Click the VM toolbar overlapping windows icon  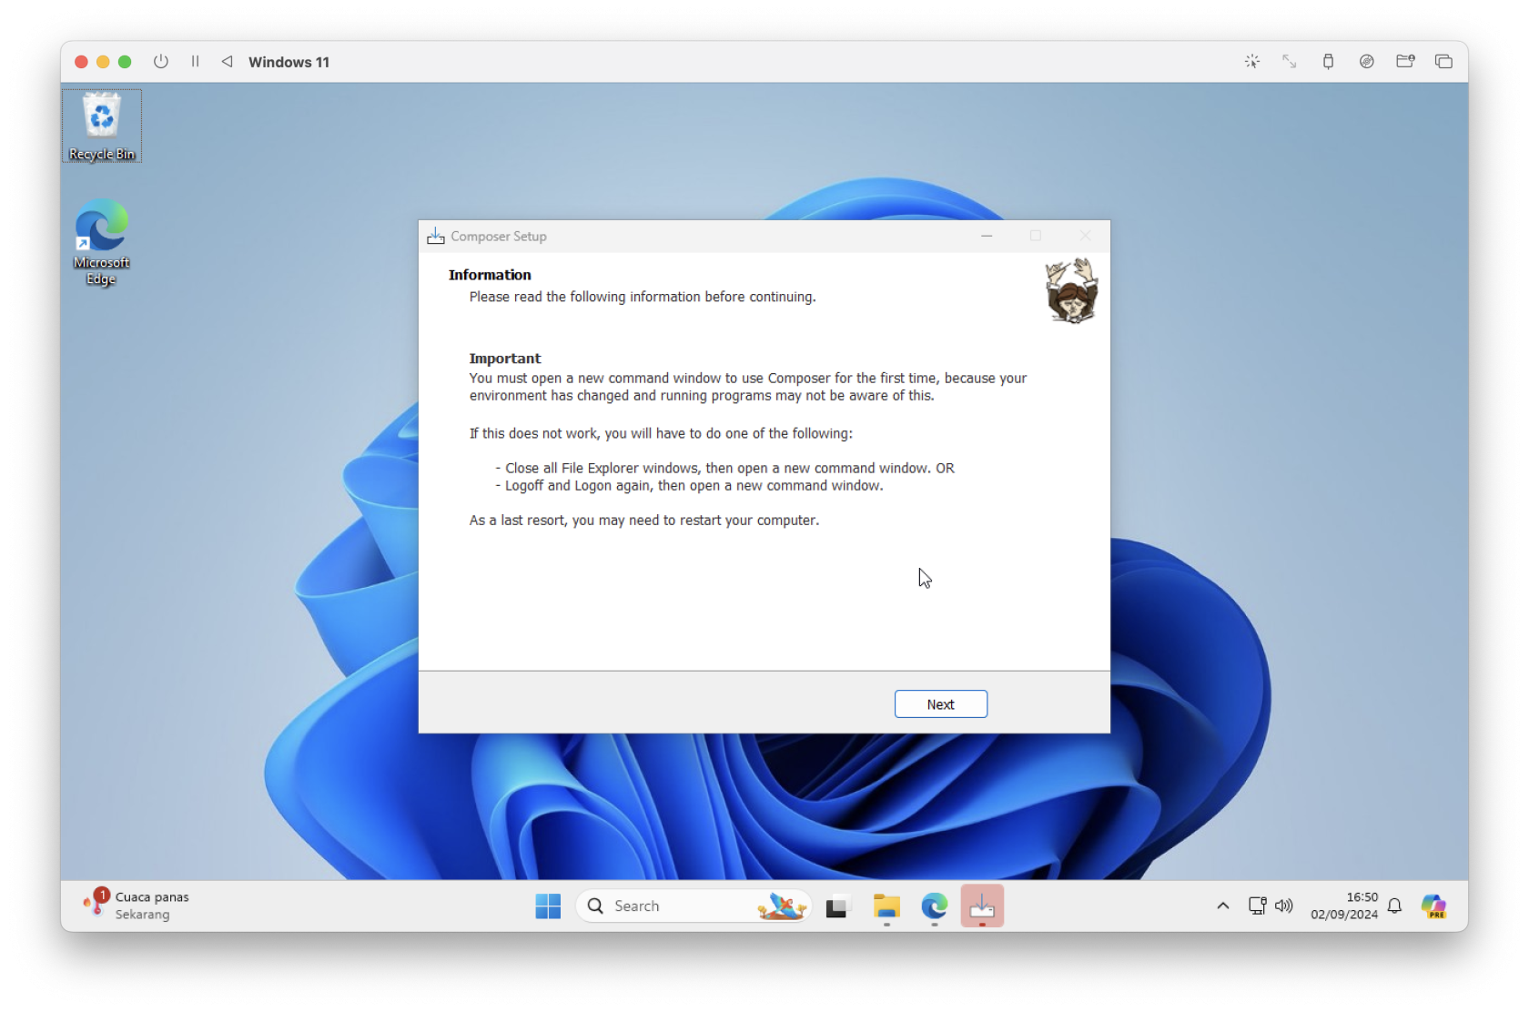click(1443, 62)
